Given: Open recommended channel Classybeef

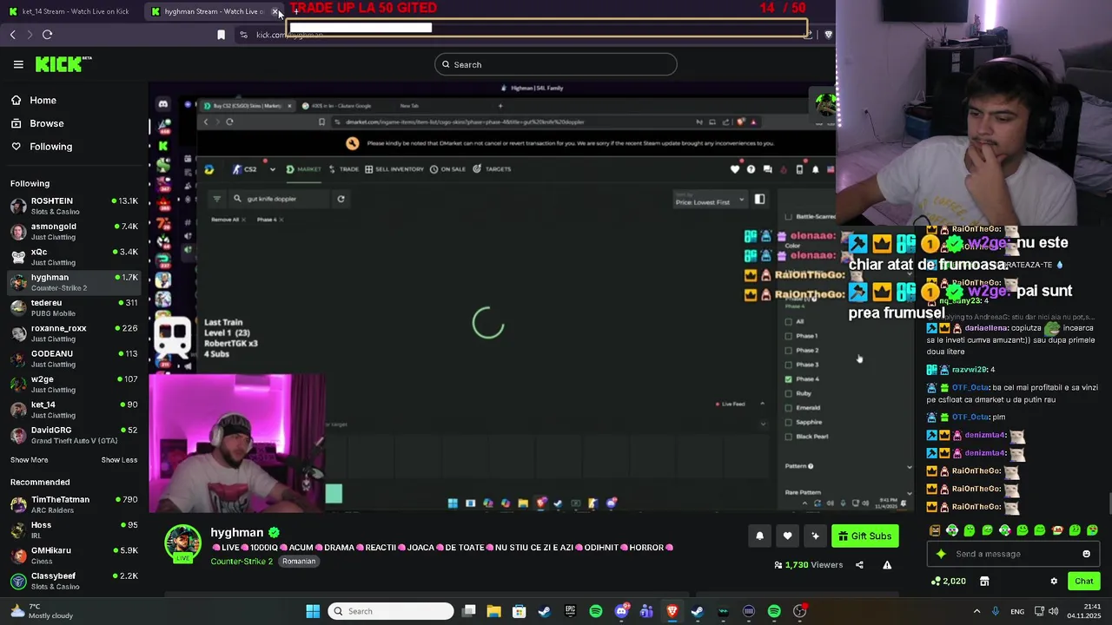Looking at the screenshot, I should [75, 580].
